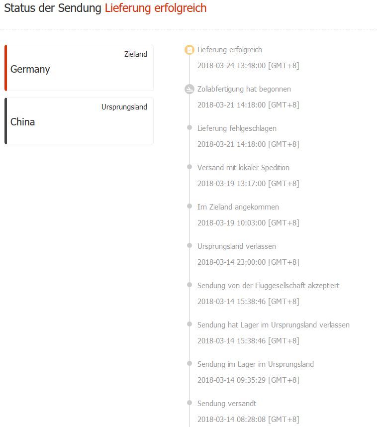Click the 'Ursprungsland verlassen' timeline dot
Image resolution: width=377 pixels, height=427 pixels.
(x=189, y=246)
